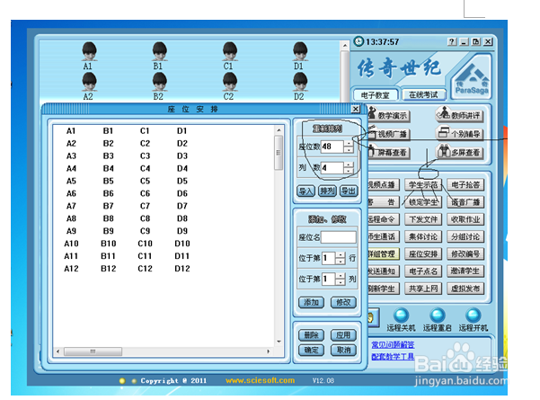Click the 电子抢答 quick-answer button
Screen dimensions: 540x400
465,184
